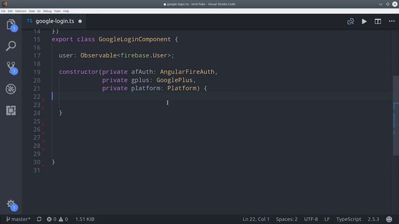Open the Spaces: 2 indentation selector

(287, 219)
